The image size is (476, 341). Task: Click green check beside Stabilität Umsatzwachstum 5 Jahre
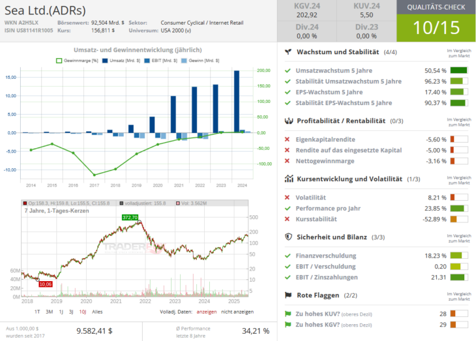coord(288,82)
